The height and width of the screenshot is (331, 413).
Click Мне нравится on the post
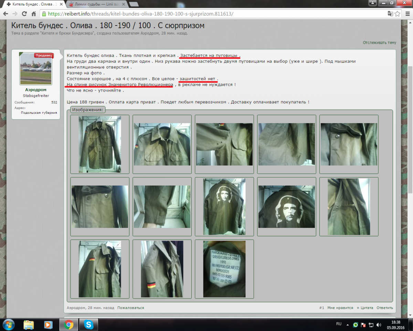coord(340,308)
